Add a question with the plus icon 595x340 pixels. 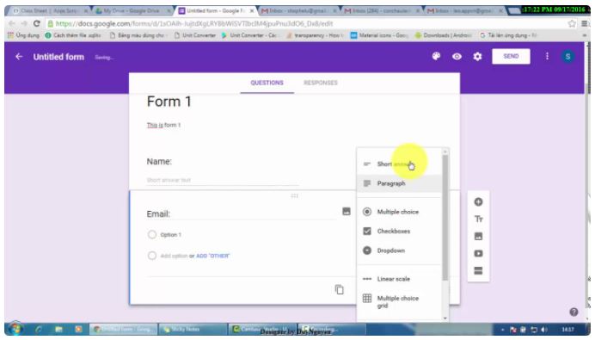478,201
